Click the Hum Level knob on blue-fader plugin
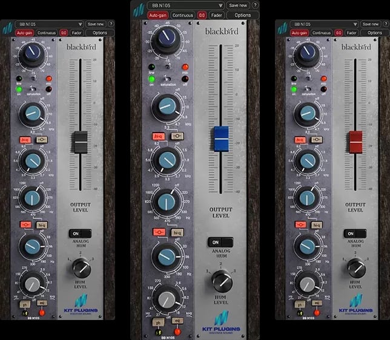The width and height of the screenshot is (390, 340). [222, 281]
